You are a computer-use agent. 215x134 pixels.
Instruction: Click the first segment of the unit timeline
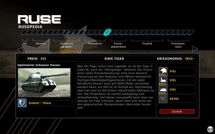pos(24,32)
